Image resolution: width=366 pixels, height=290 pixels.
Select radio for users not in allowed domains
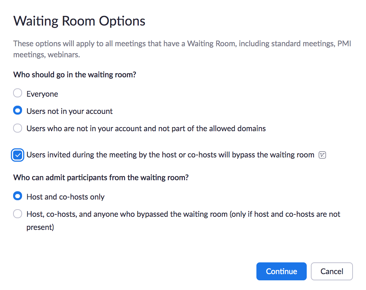18,128
